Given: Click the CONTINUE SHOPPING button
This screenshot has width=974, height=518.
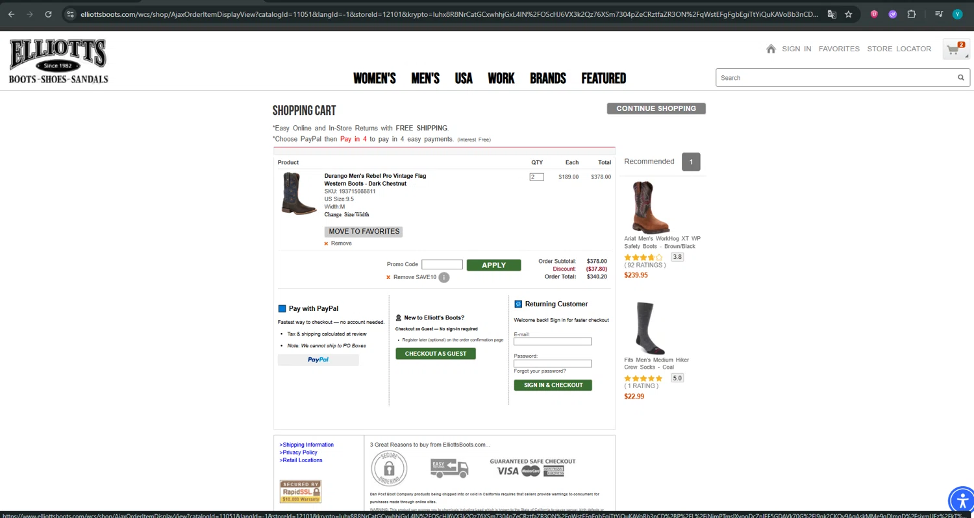Looking at the screenshot, I should coord(656,108).
